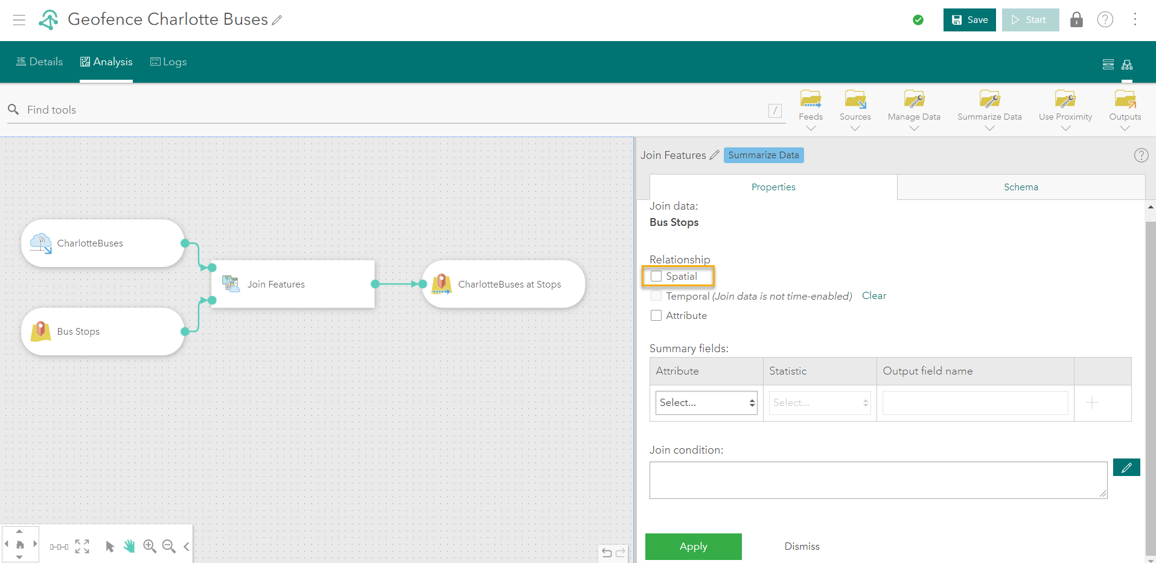This screenshot has width=1156, height=563.
Task: Open the lock sharing icon
Action: click(x=1076, y=20)
